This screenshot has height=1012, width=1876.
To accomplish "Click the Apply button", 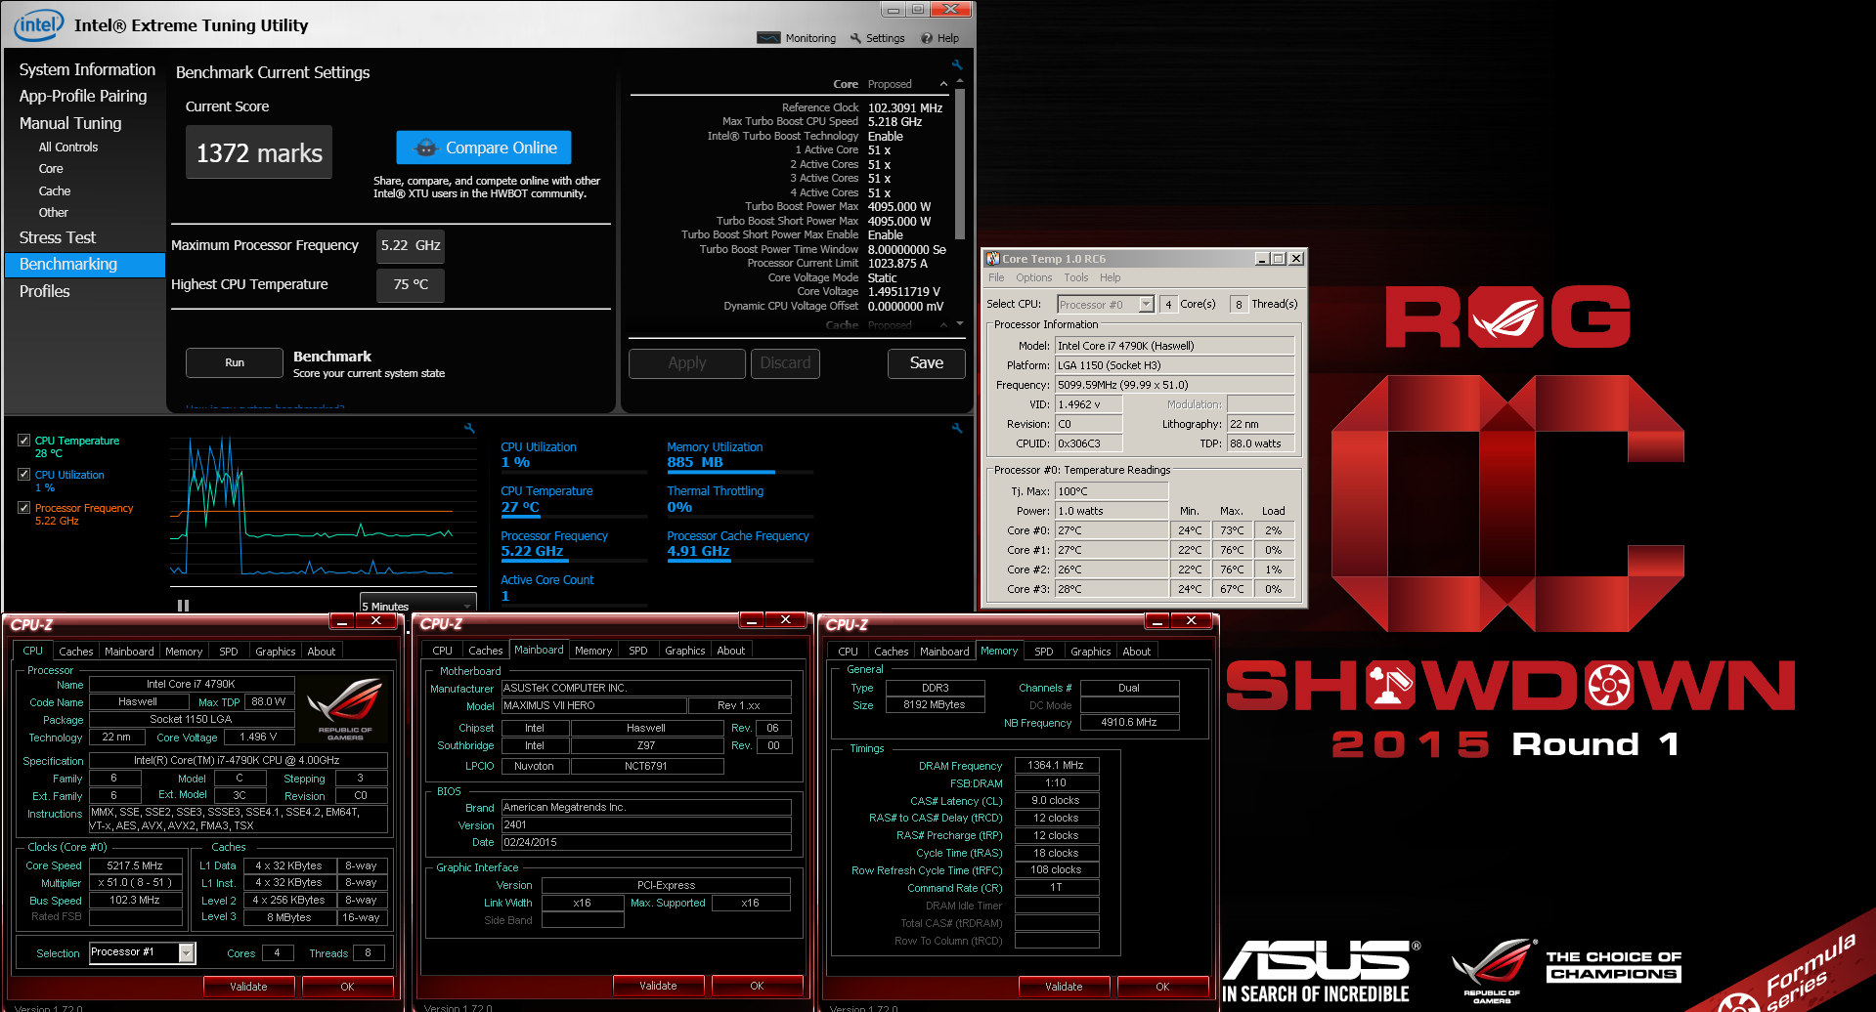I will click(687, 363).
